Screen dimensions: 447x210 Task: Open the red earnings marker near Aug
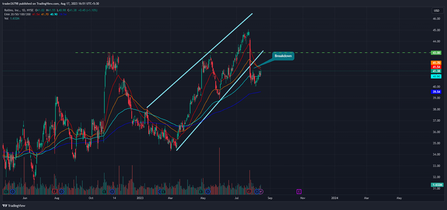coord(55,192)
